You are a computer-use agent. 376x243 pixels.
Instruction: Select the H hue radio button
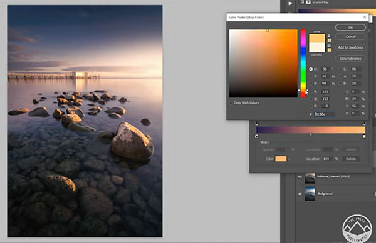coord(311,69)
